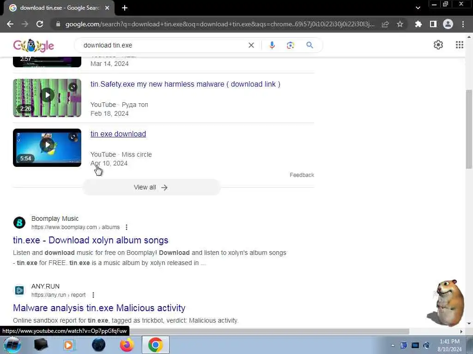473x354 pixels.
Task: Open 'Malware analysis tin.exe Malicious activity'
Action: (x=99, y=308)
